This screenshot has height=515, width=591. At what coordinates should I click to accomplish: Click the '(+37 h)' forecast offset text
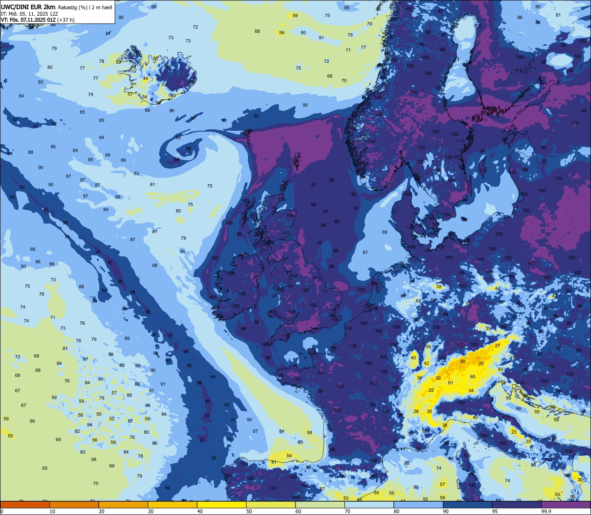(x=66, y=20)
